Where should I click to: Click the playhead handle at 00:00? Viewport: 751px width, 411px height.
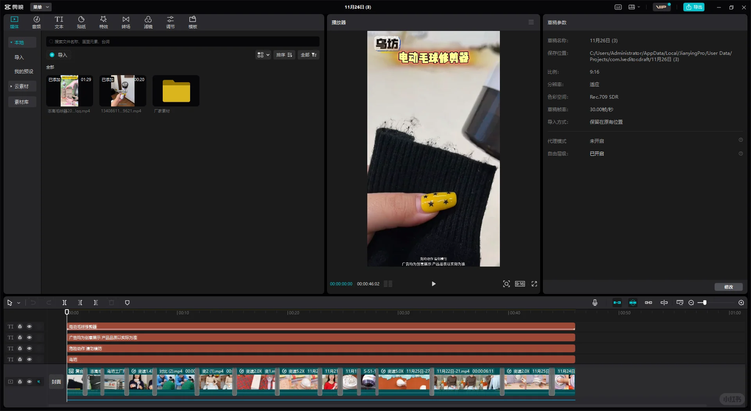click(67, 312)
